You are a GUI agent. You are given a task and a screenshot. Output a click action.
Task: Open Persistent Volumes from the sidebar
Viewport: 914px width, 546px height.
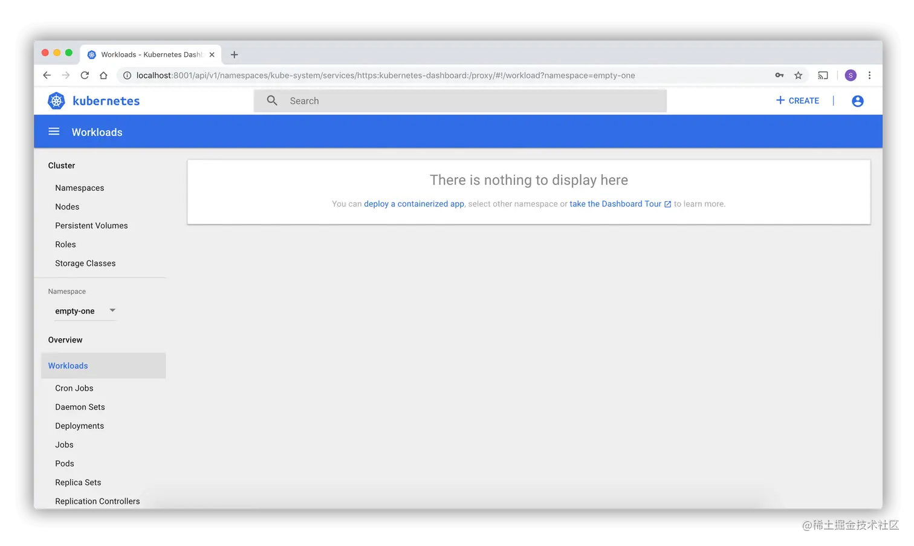point(91,225)
